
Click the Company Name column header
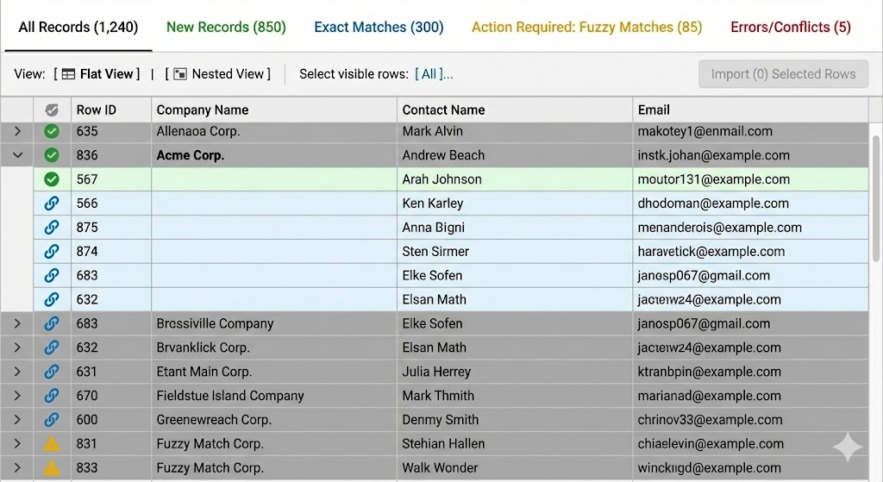point(203,110)
